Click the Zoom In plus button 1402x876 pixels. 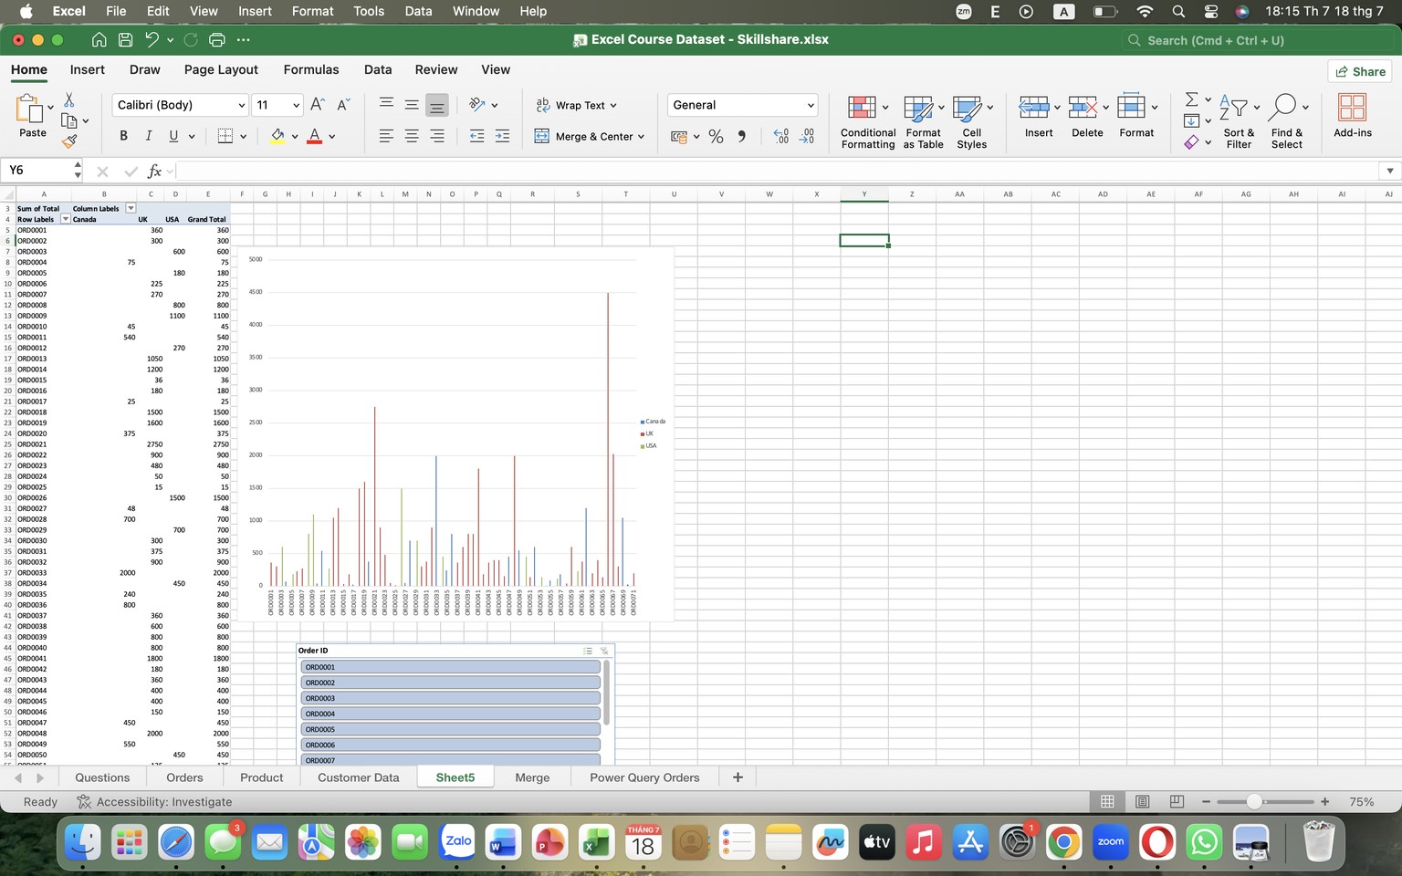pos(1324,801)
